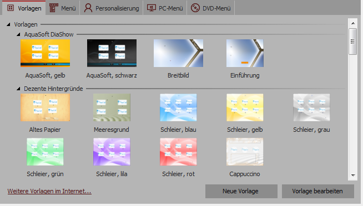Click the Neue Vorlage button

241,191
